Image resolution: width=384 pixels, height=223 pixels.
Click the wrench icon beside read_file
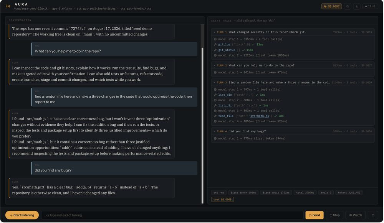coord(215,116)
